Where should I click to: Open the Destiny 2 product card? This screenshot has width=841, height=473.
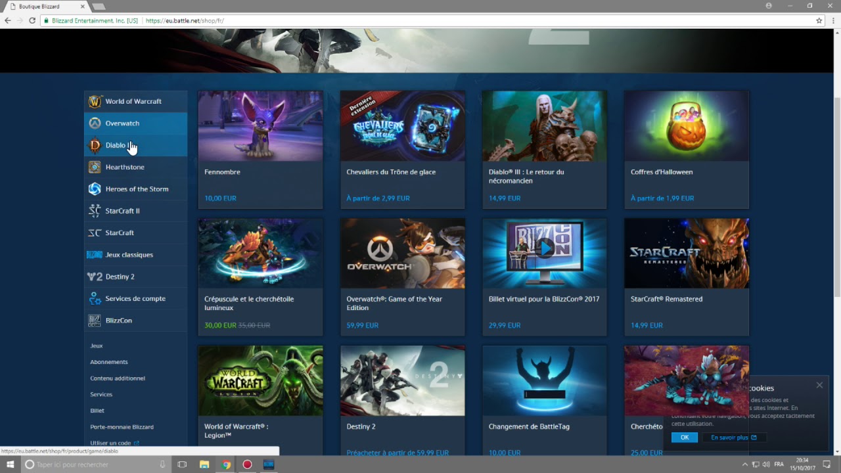click(x=403, y=401)
